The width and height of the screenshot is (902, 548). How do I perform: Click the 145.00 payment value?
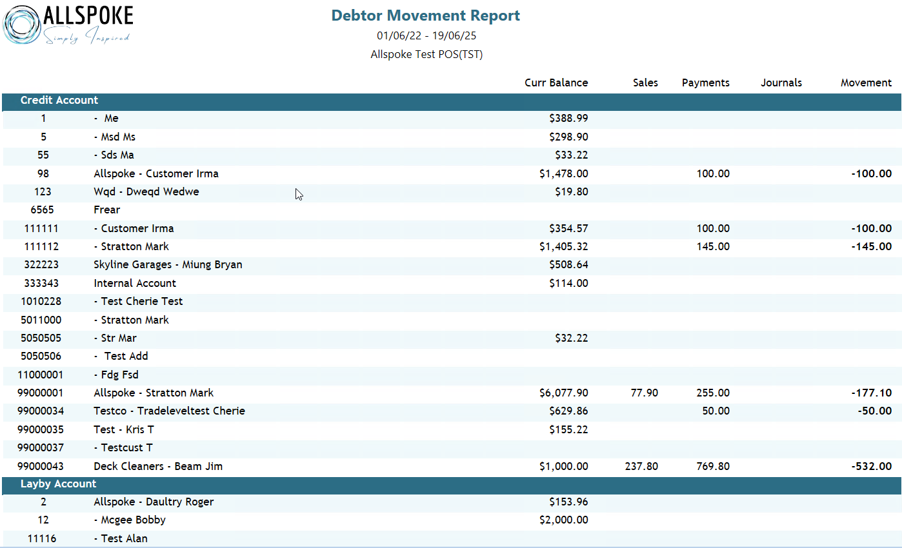(x=713, y=246)
